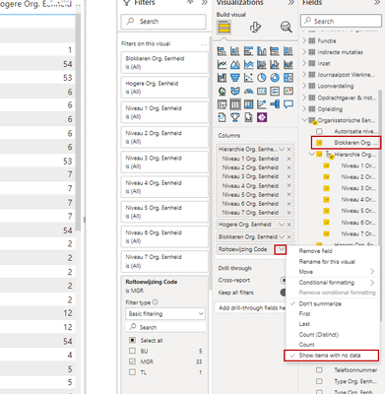Select the trophy key influencers icon
This screenshot has width=385, height=394.
coord(235,117)
